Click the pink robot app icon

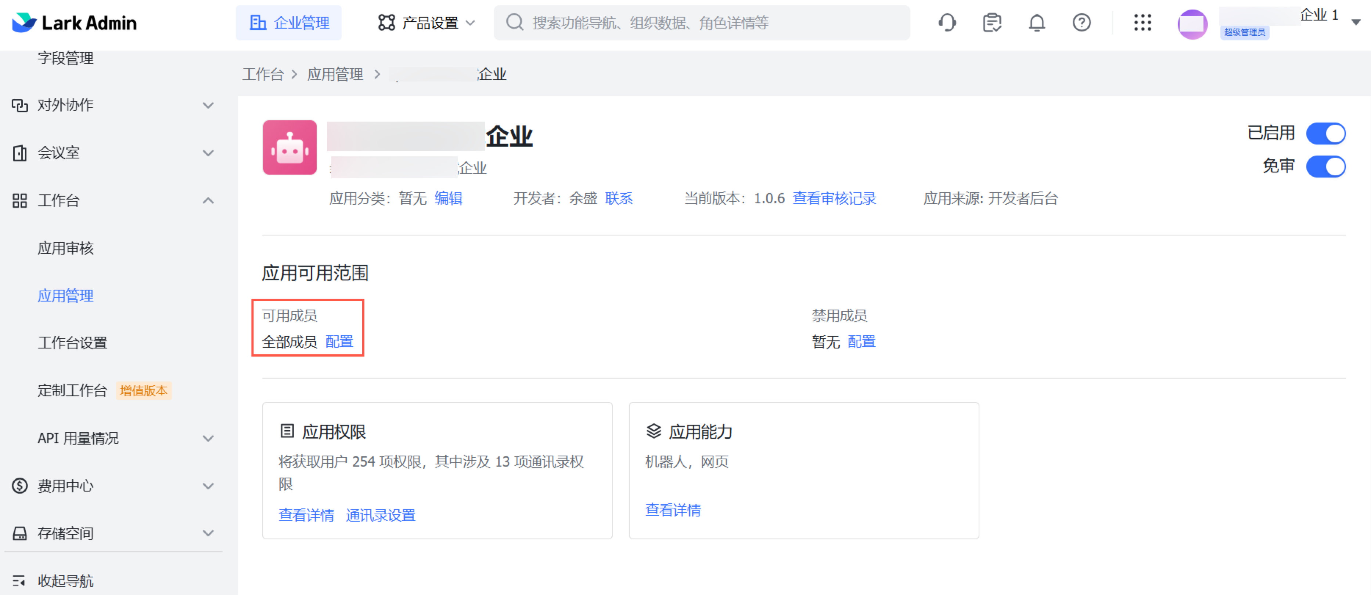(289, 148)
